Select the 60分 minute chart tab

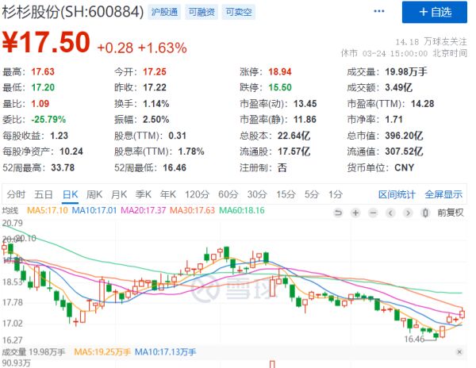(228, 194)
